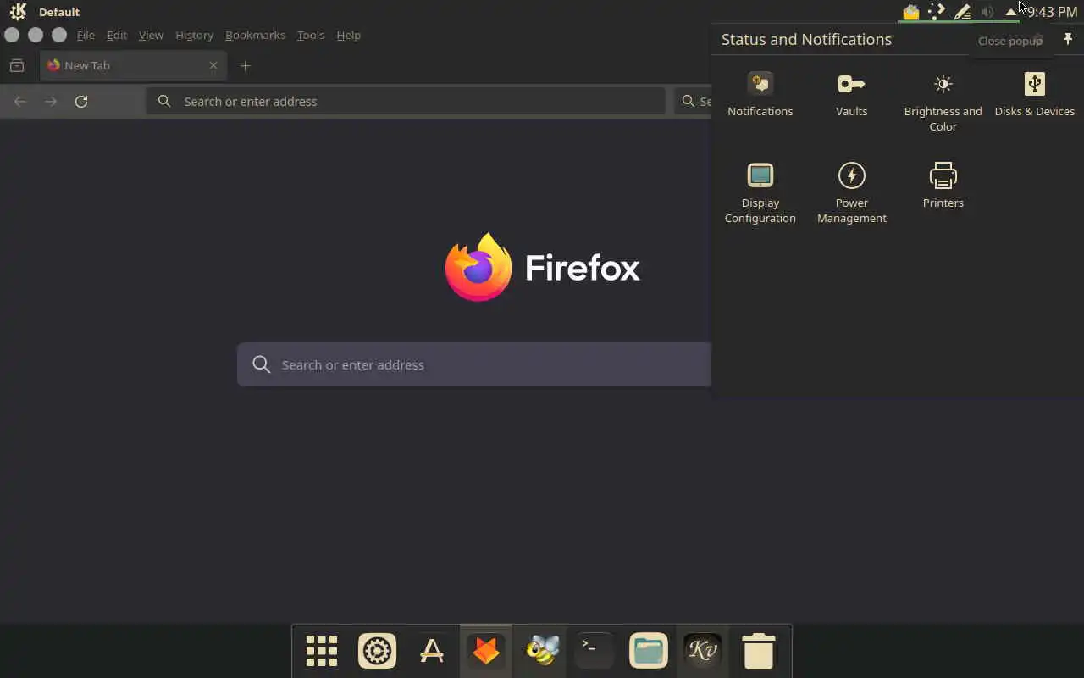The image size is (1084, 678).
Task: Open Firefox tab list sidebar icon
Action: point(16,65)
